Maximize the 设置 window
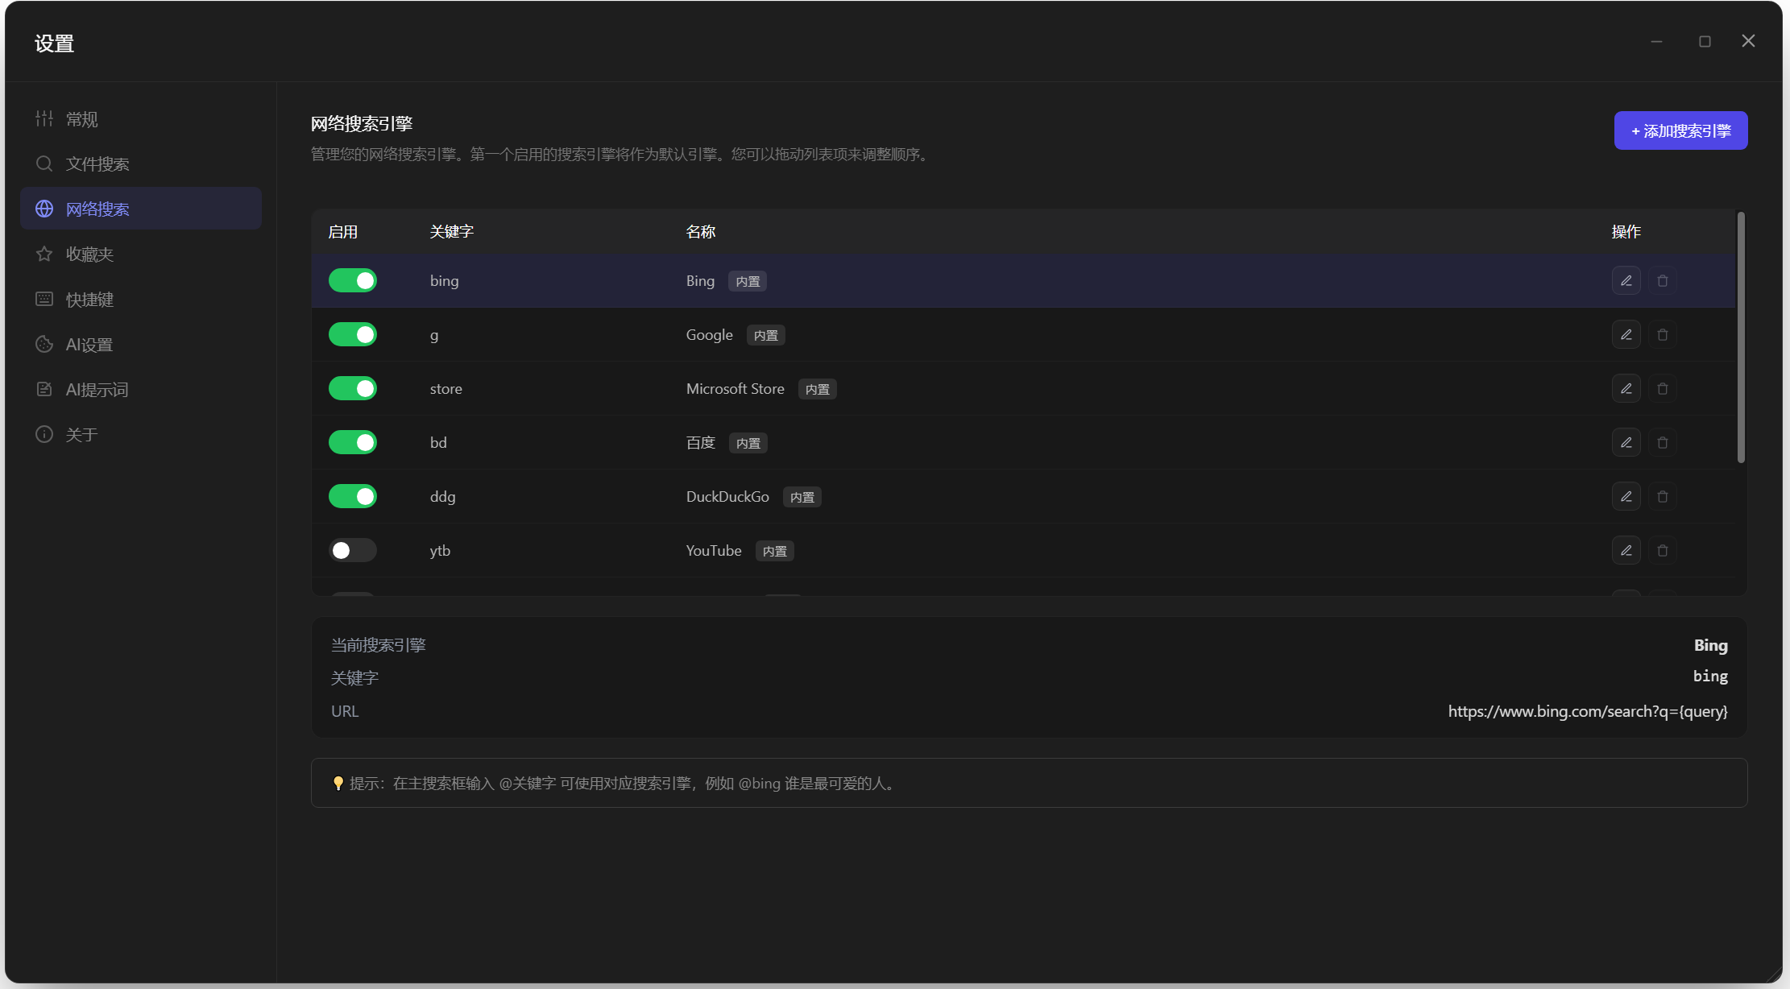The width and height of the screenshot is (1790, 989). pyautogui.click(x=1705, y=41)
